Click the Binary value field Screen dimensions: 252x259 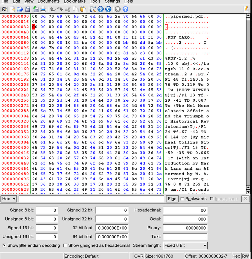pos(185,228)
